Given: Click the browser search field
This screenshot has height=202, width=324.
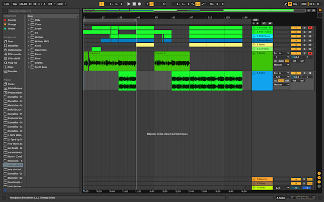Looking at the screenshot, I should tap(44, 11).
